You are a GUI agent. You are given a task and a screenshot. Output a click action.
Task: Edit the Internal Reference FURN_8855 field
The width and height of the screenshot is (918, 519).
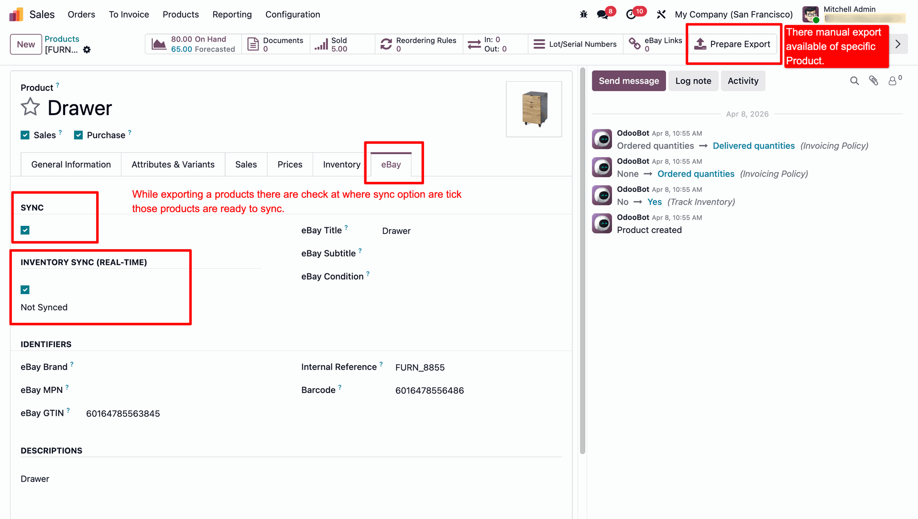[x=478, y=367]
